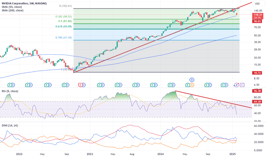Select the RSI (9, close) legend

[x=10, y=91]
